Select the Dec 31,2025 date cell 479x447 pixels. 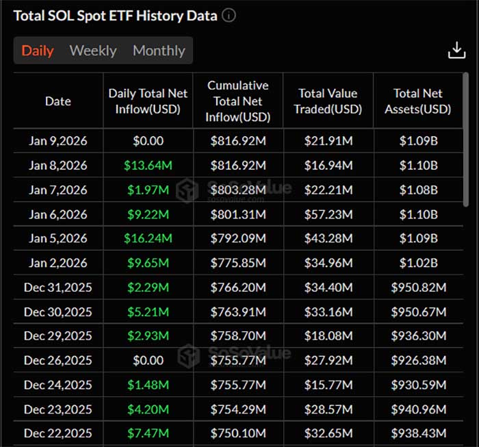(x=58, y=288)
